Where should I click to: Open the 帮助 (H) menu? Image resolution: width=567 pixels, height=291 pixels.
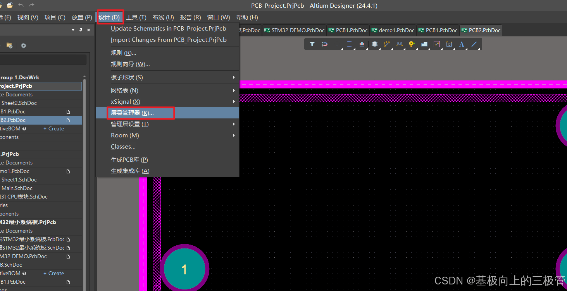247,17
